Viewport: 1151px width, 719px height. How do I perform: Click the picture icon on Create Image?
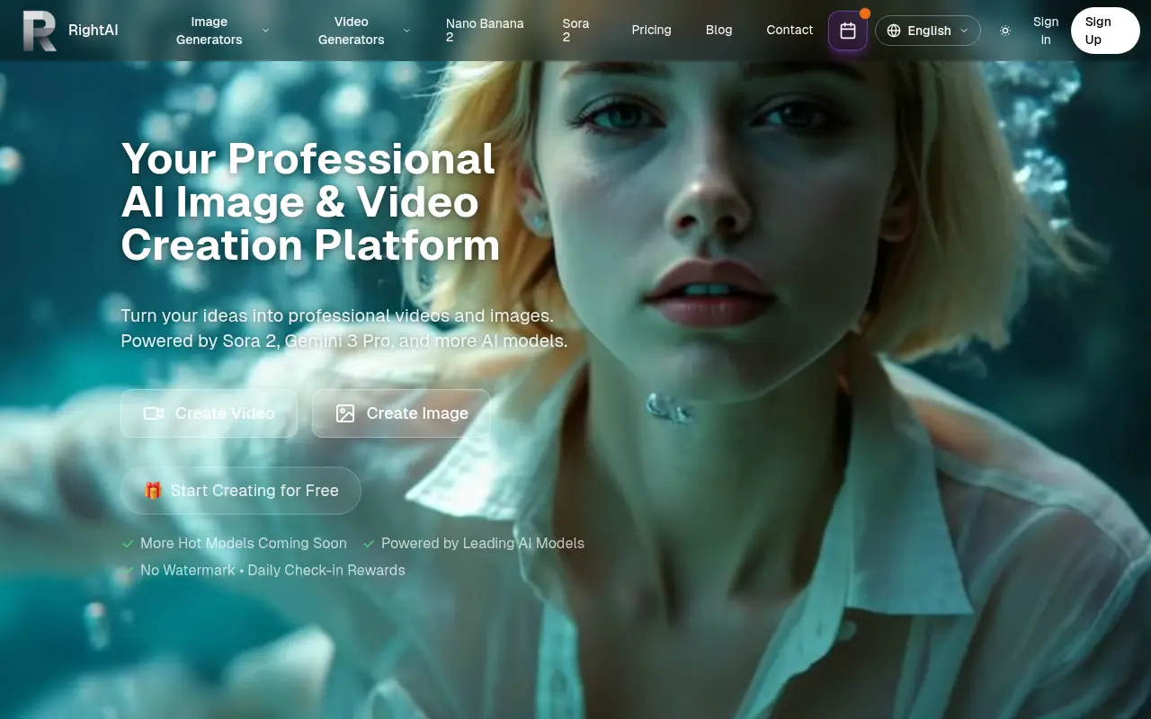(345, 413)
